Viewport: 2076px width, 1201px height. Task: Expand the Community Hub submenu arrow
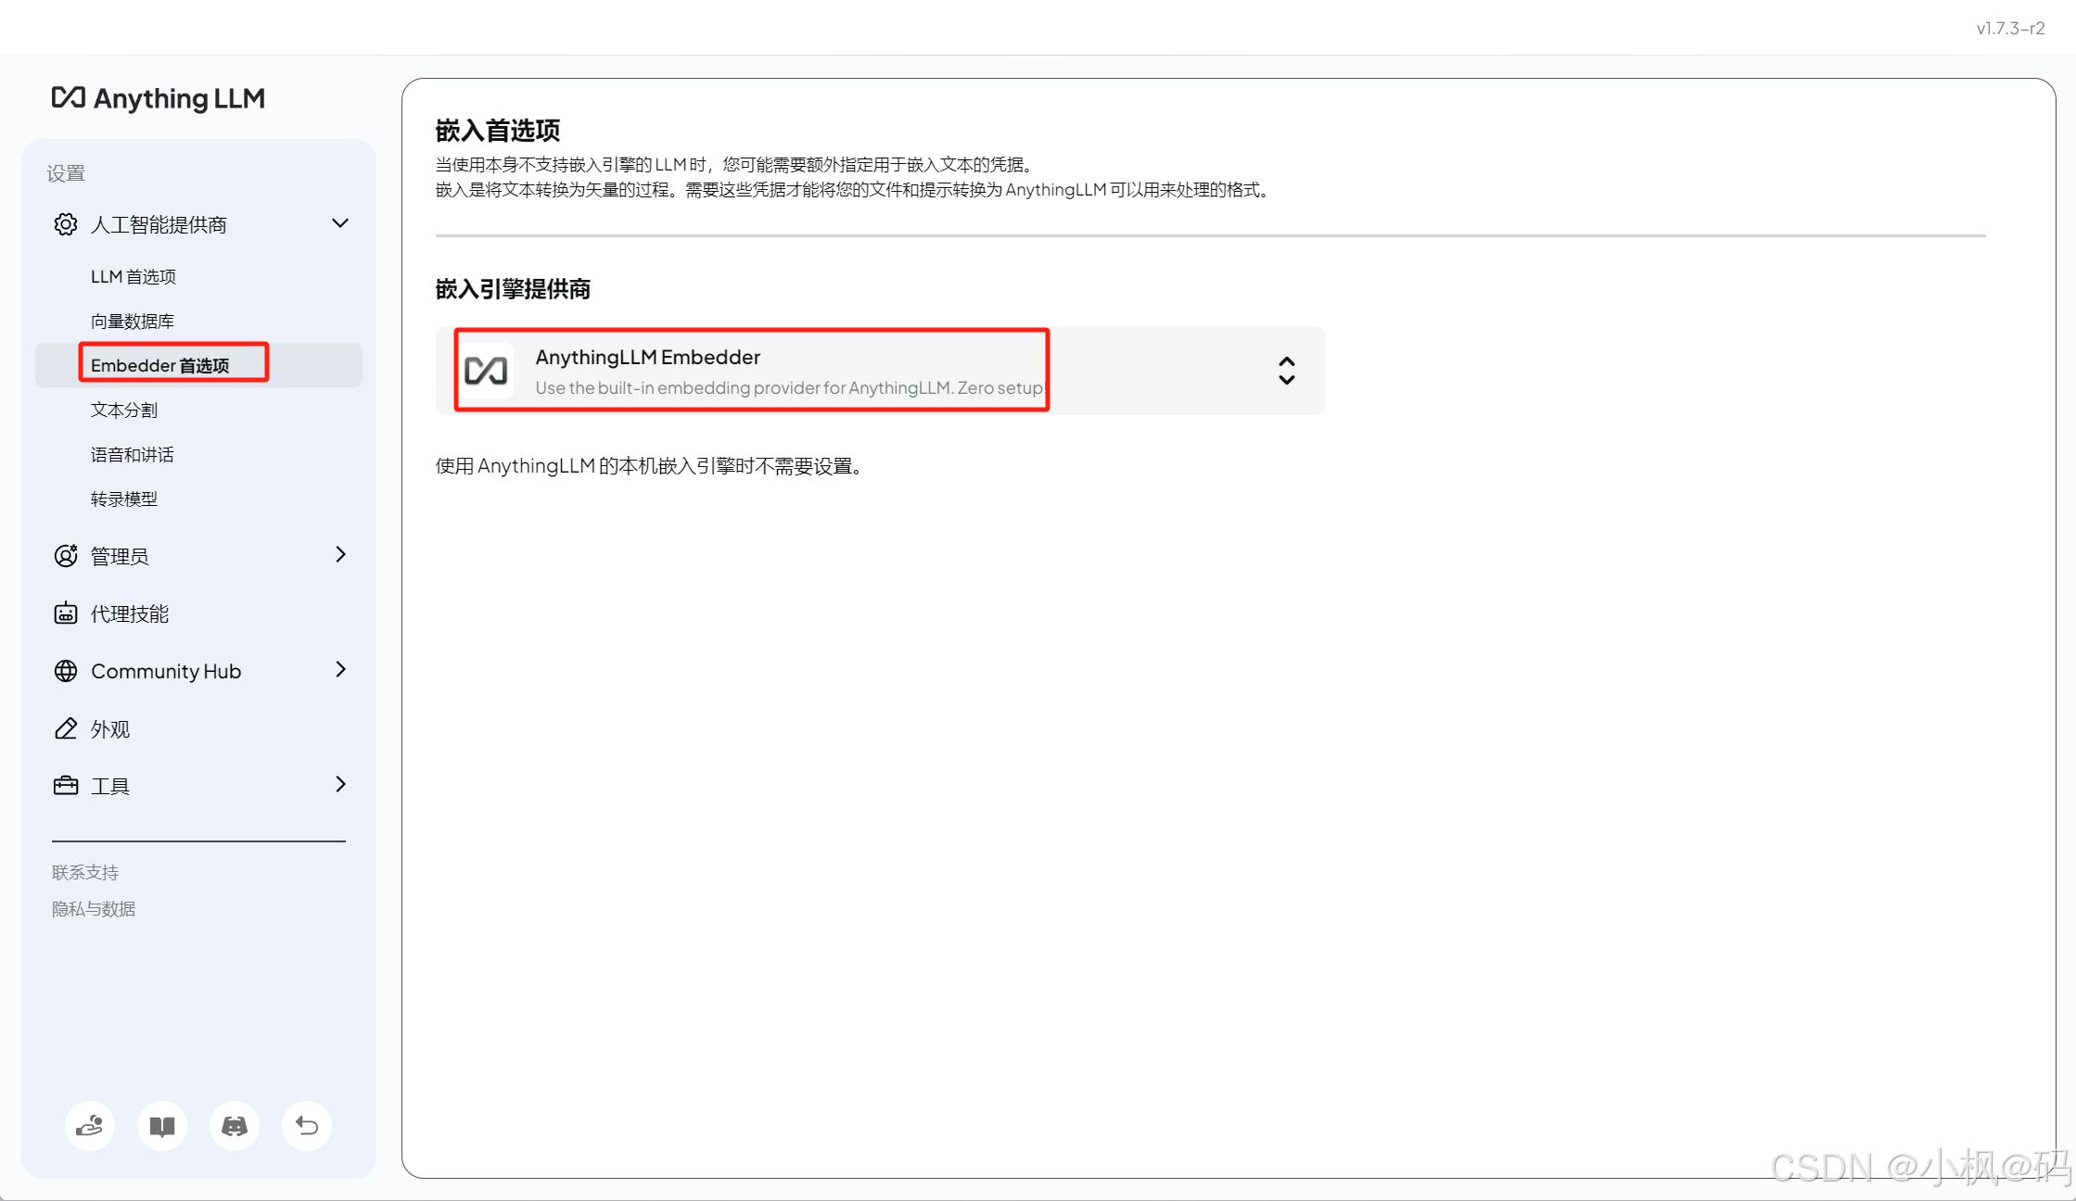click(x=340, y=670)
